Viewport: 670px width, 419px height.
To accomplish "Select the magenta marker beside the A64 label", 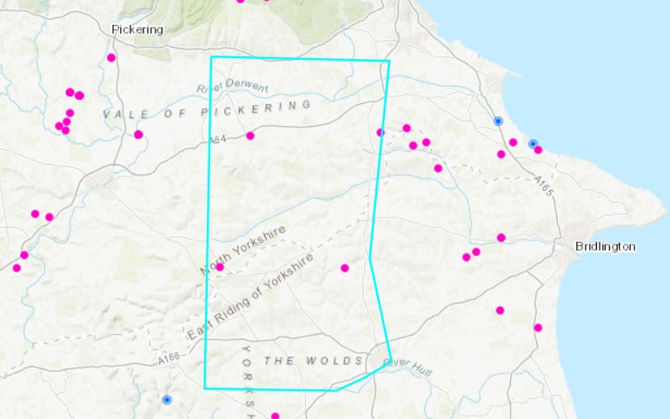I will coord(250,135).
